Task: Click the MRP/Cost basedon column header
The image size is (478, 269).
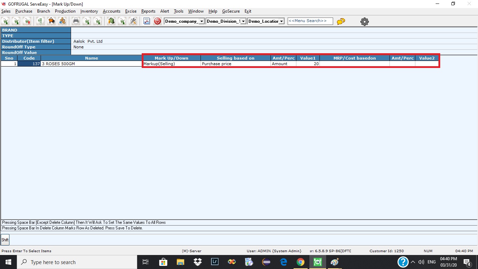Action: click(354, 58)
